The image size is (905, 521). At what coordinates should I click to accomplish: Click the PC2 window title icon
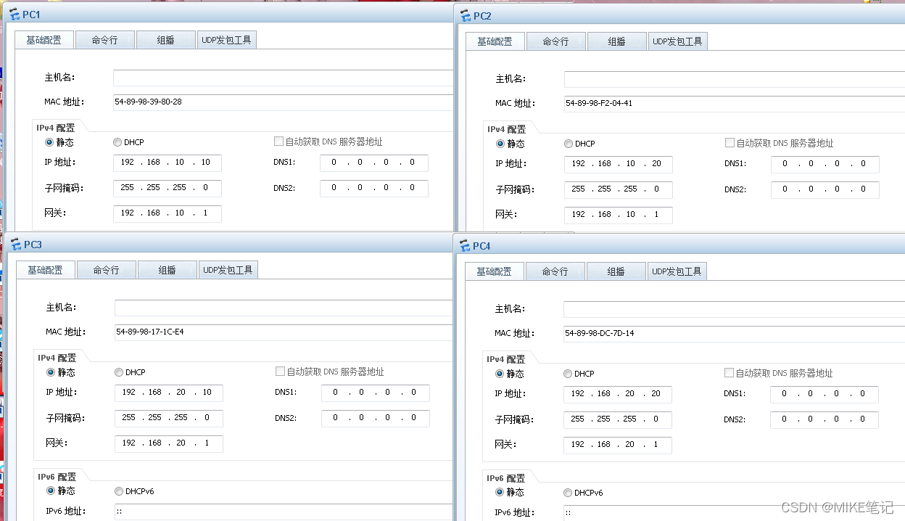tap(466, 16)
